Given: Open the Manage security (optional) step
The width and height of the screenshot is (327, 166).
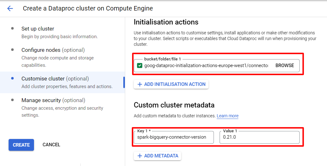Looking at the screenshot, I should point(62,107).
